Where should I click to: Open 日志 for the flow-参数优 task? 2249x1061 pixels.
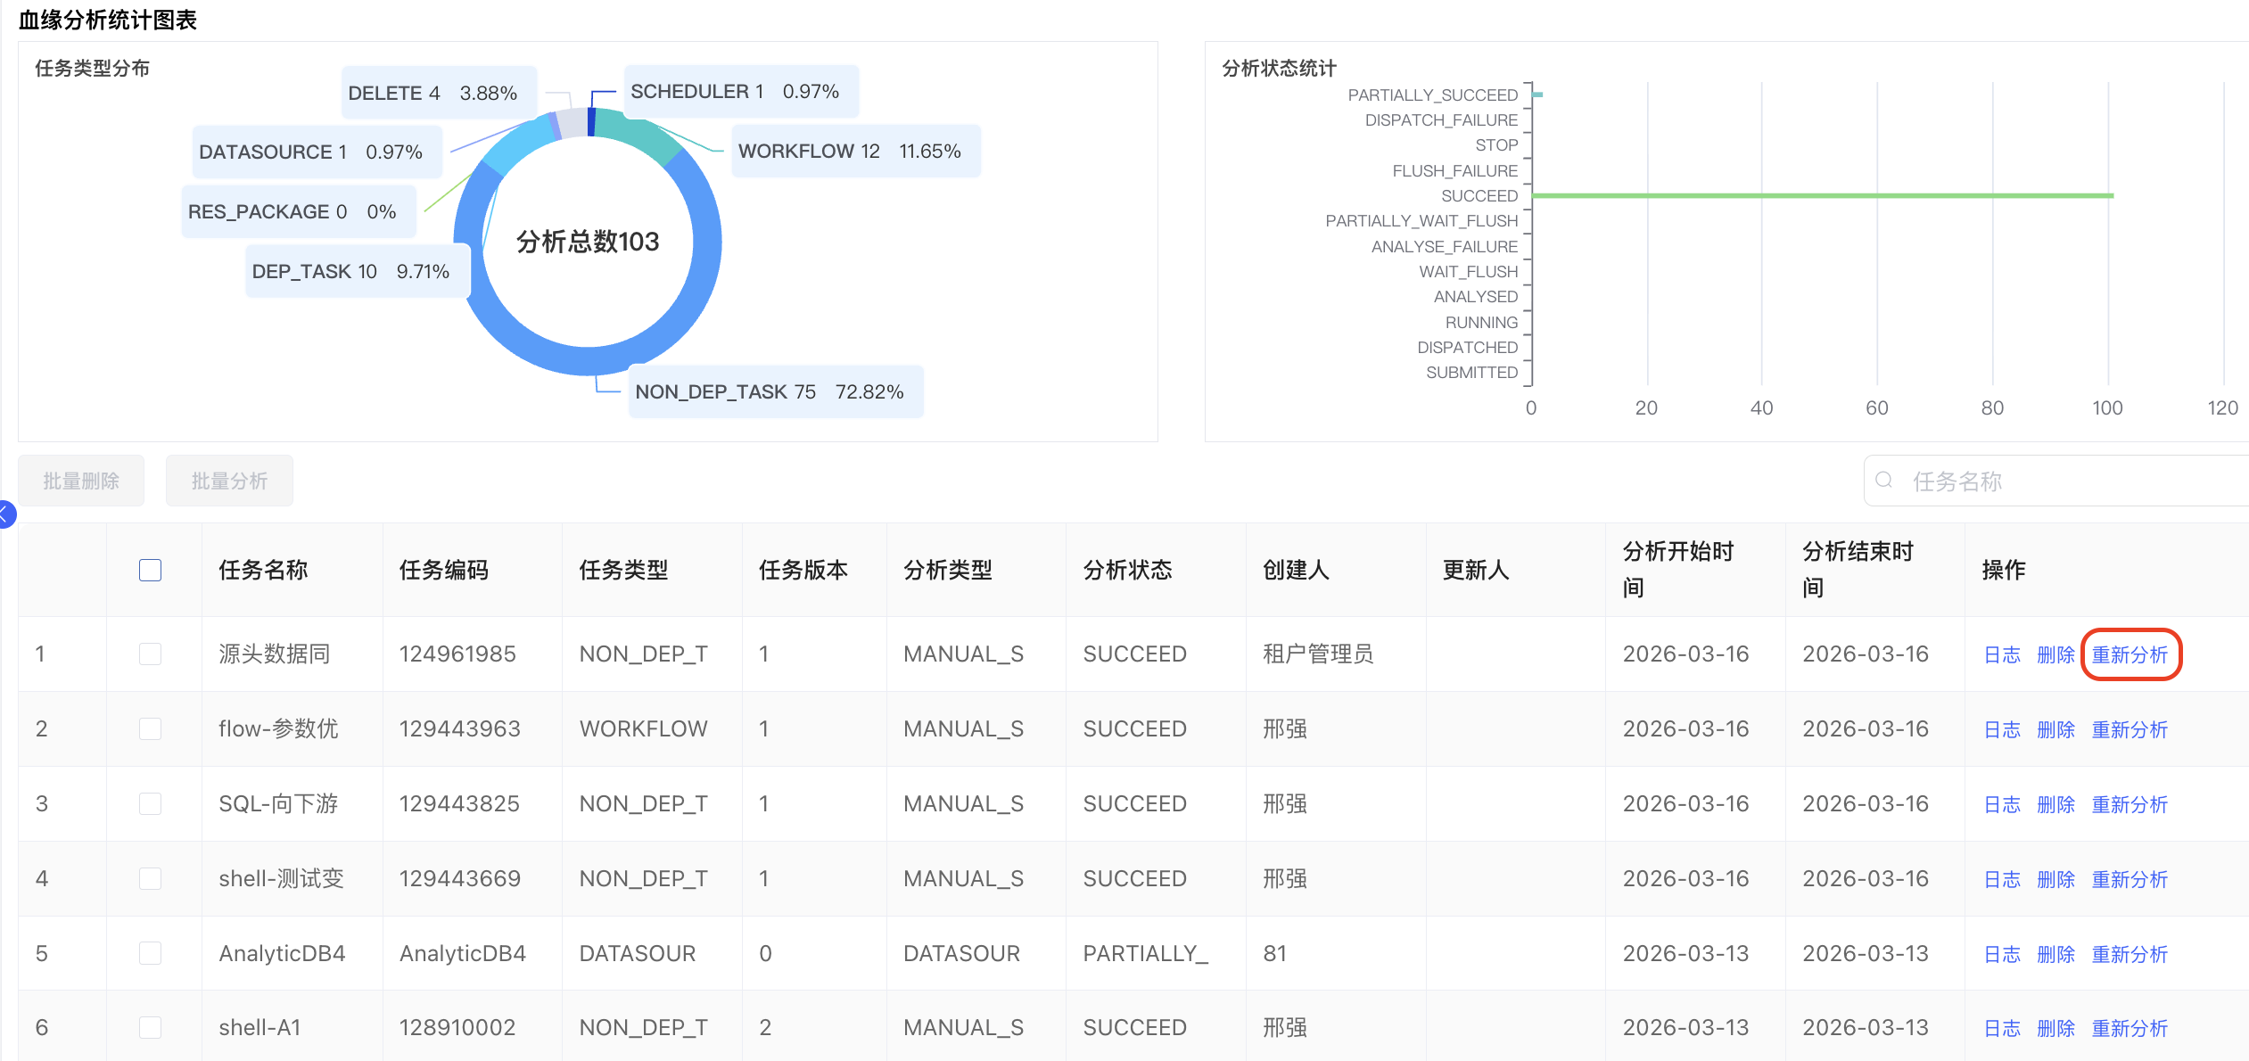coord(2002,728)
